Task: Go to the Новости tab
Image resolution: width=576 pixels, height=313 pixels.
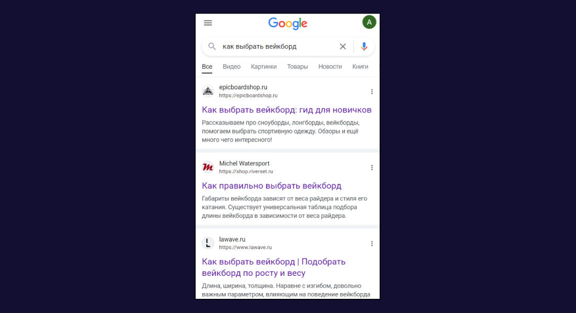Action: [x=330, y=66]
